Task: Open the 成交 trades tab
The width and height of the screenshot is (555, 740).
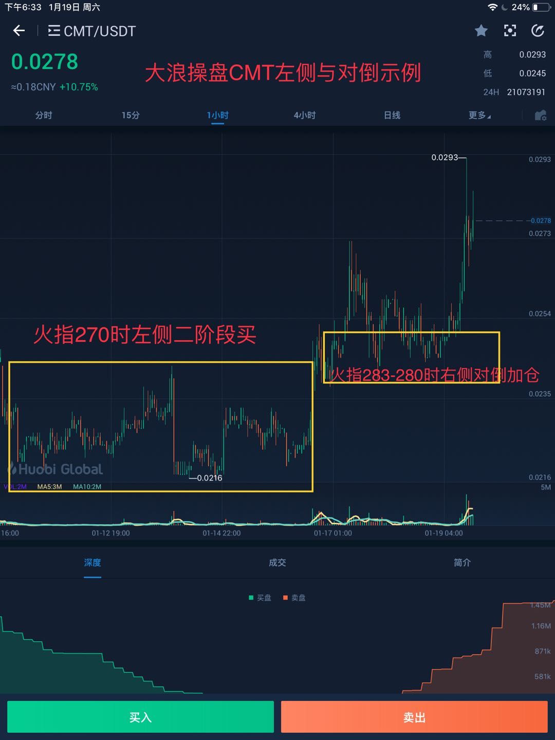Action: pyautogui.click(x=277, y=563)
